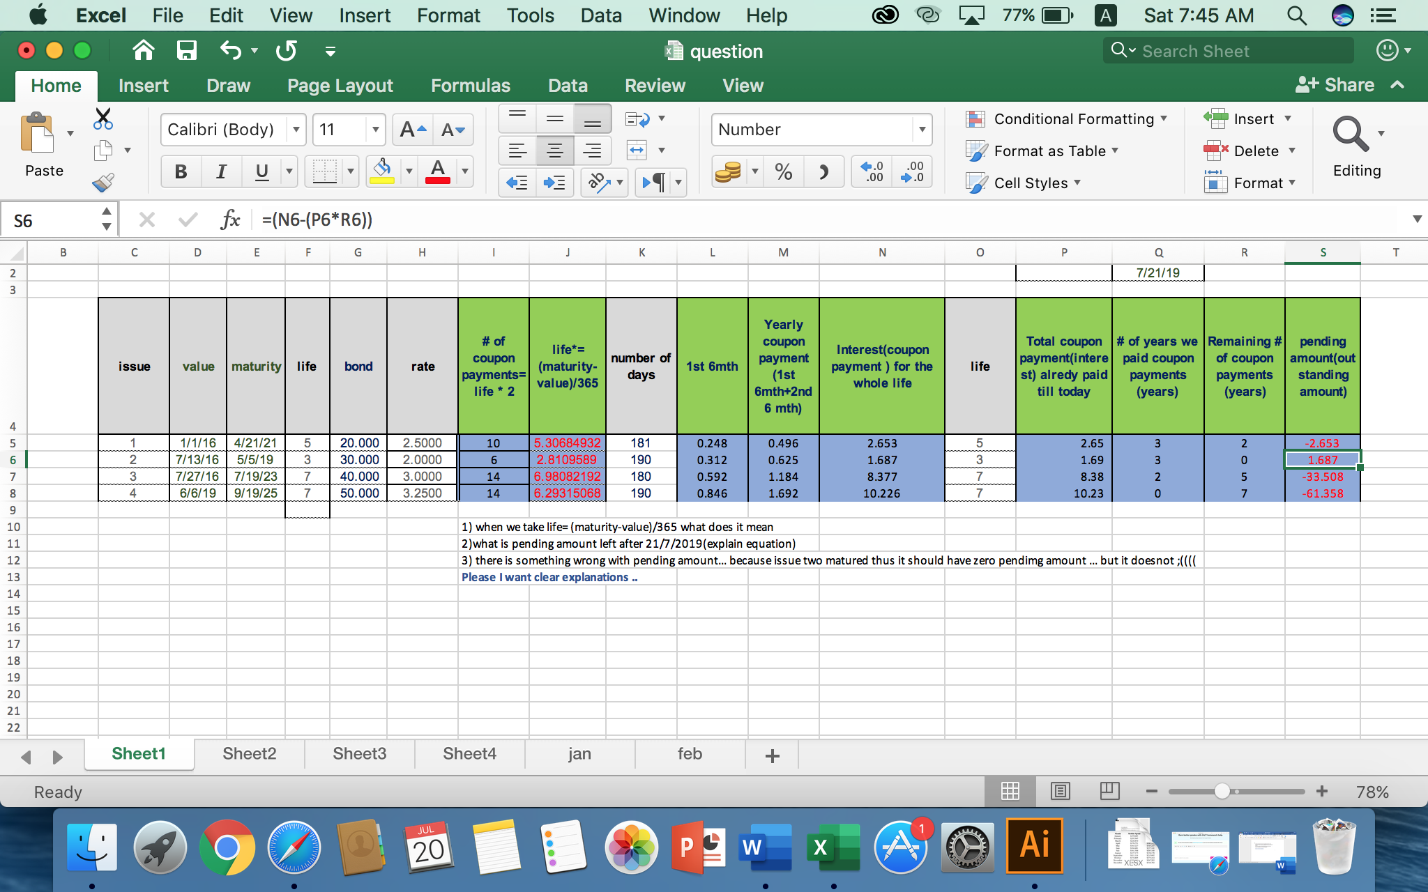Click the Cut scissors icon
Viewport: 1428px width, 892px height.
pyautogui.click(x=103, y=118)
